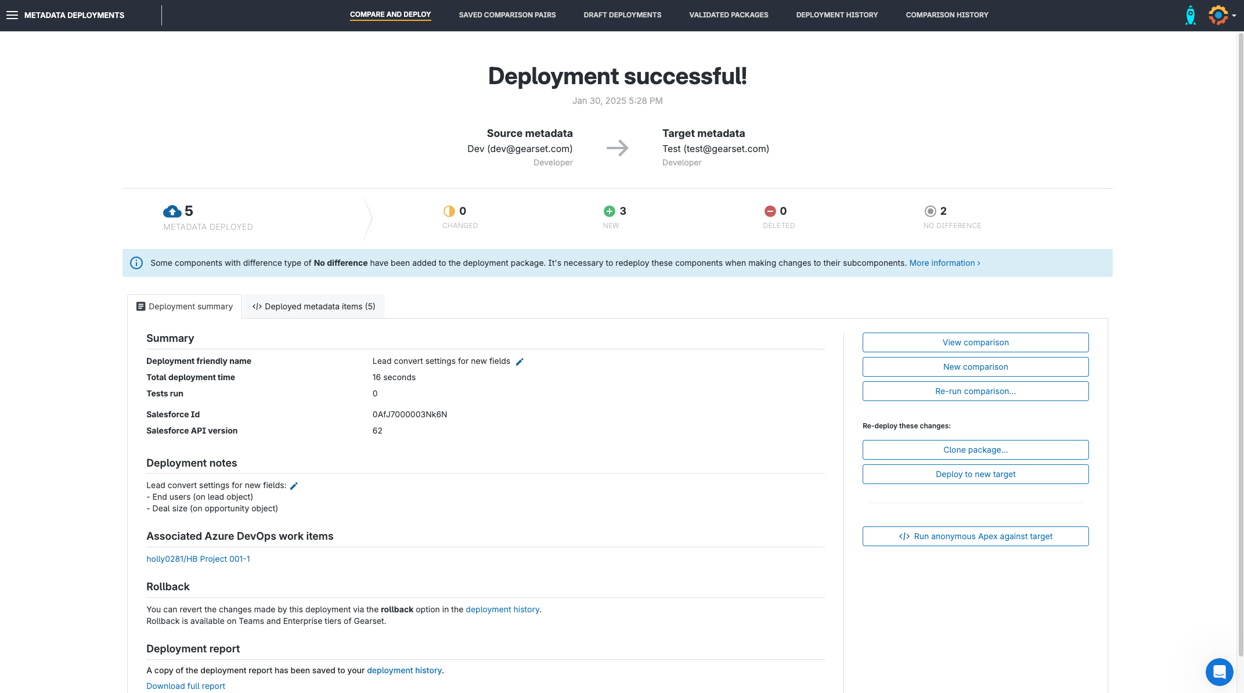Open the chat support widget
1244x693 pixels.
1219,672
